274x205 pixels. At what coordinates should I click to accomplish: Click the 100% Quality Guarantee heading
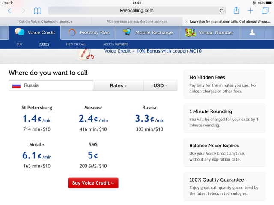[x=217, y=180]
